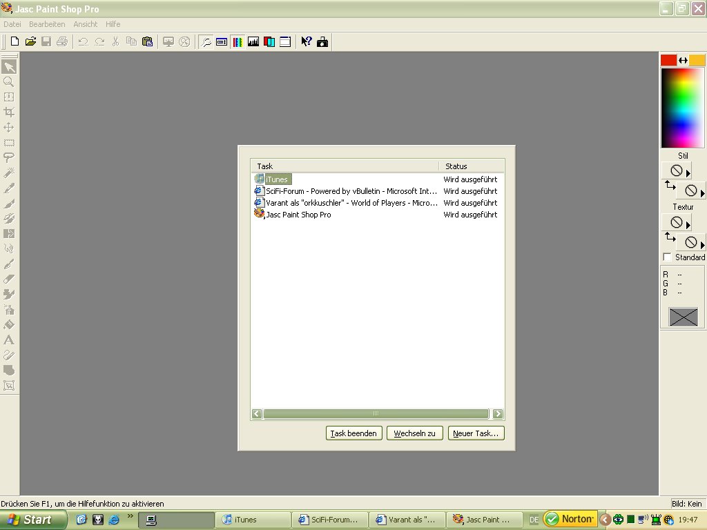The width and height of the screenshot is (707, 530).
Task: Toggle the Color Palette rainbow button
Action: (238, 42)
